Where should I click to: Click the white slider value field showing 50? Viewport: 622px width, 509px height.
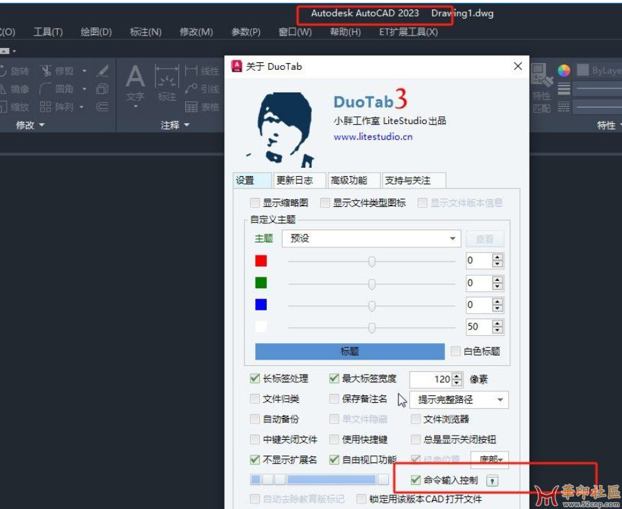[x=479, y=327]
